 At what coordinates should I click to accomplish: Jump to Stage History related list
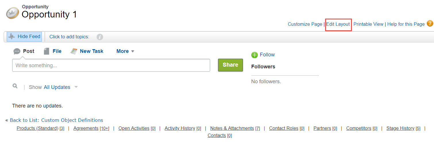400,128
